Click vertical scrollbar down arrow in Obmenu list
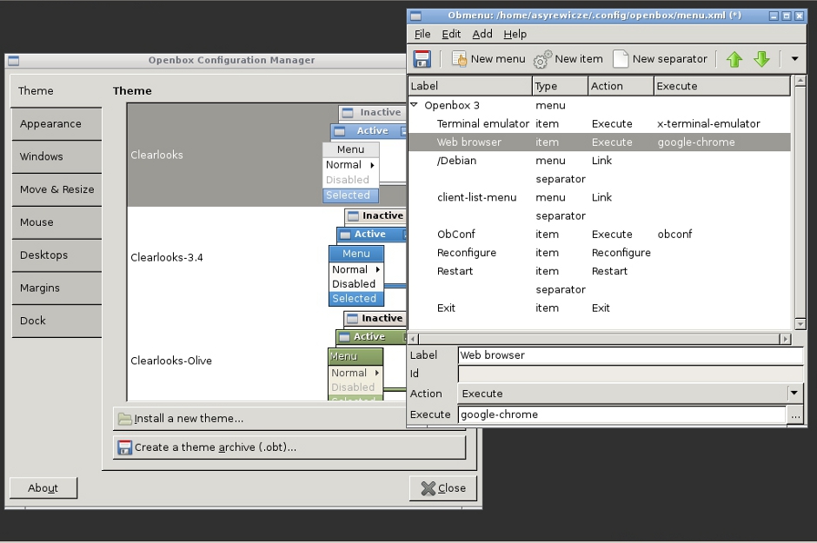Screen dimensions: 817x543 pyautogui.click(x=800, y=324)
